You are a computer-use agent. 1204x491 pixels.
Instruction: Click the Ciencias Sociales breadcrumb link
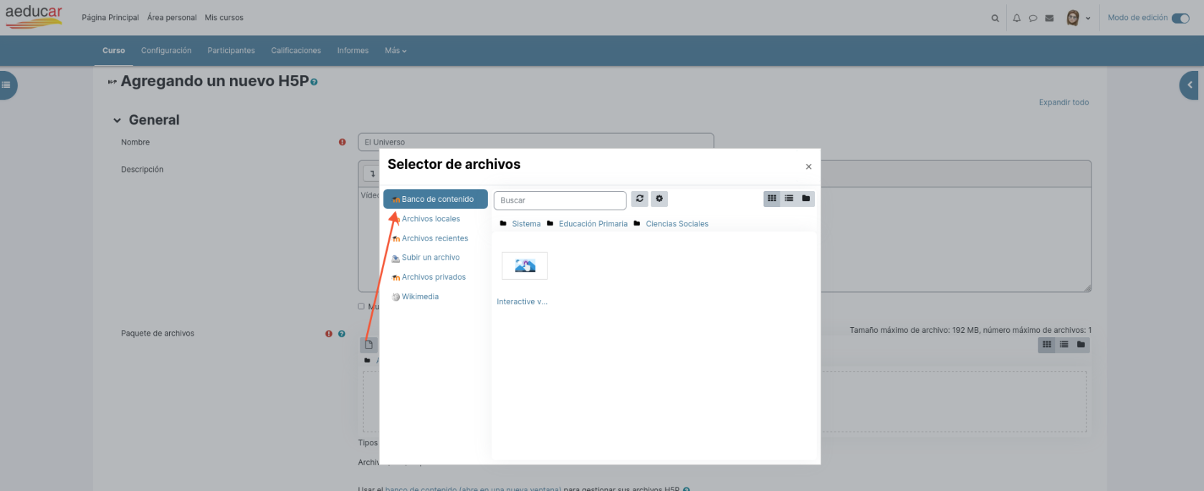point(677,224)
